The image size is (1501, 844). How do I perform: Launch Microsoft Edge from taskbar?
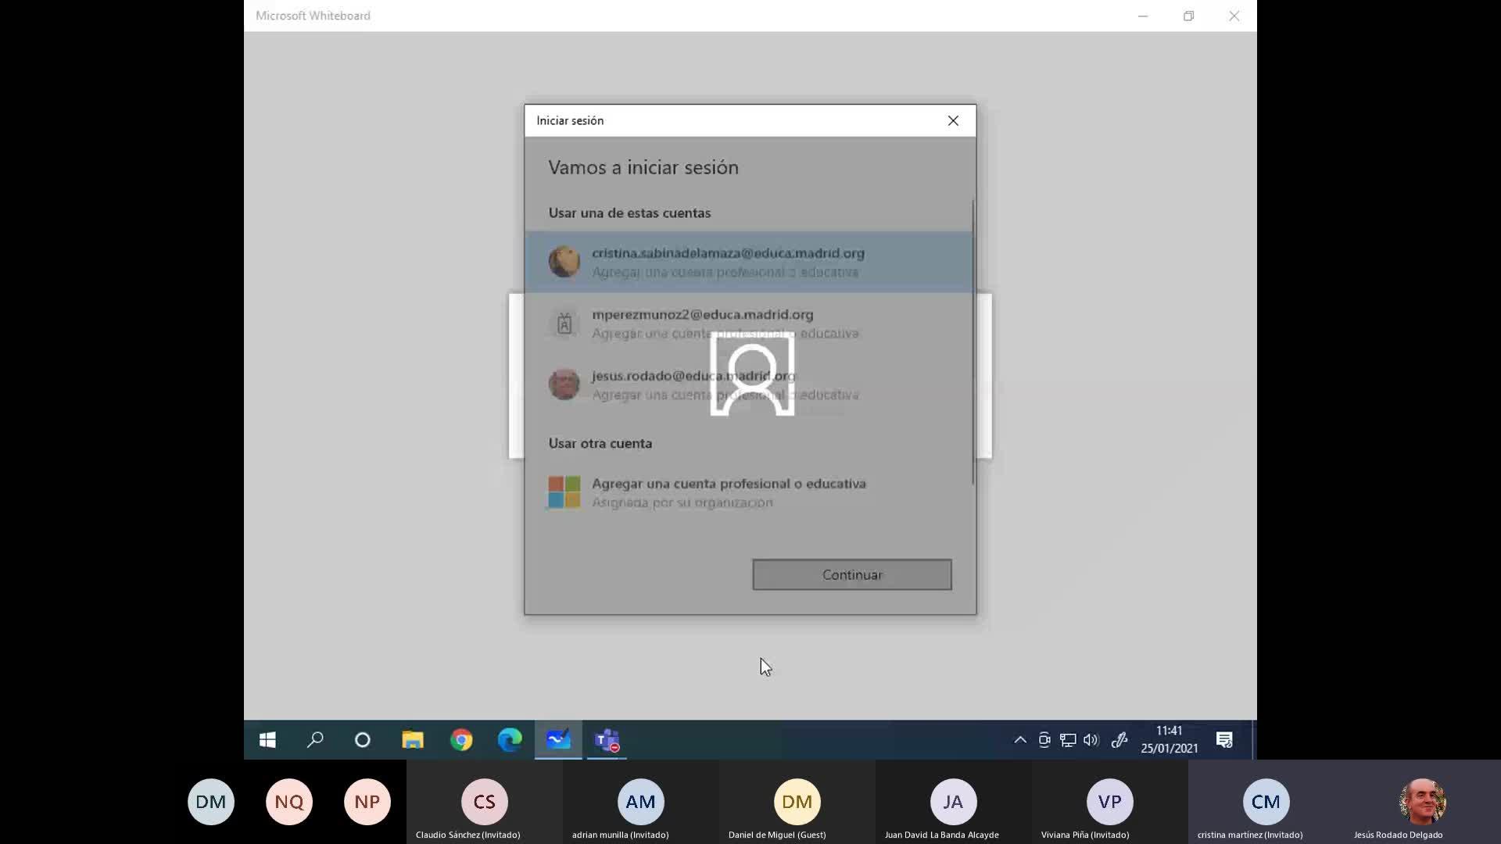pos(510,740)
